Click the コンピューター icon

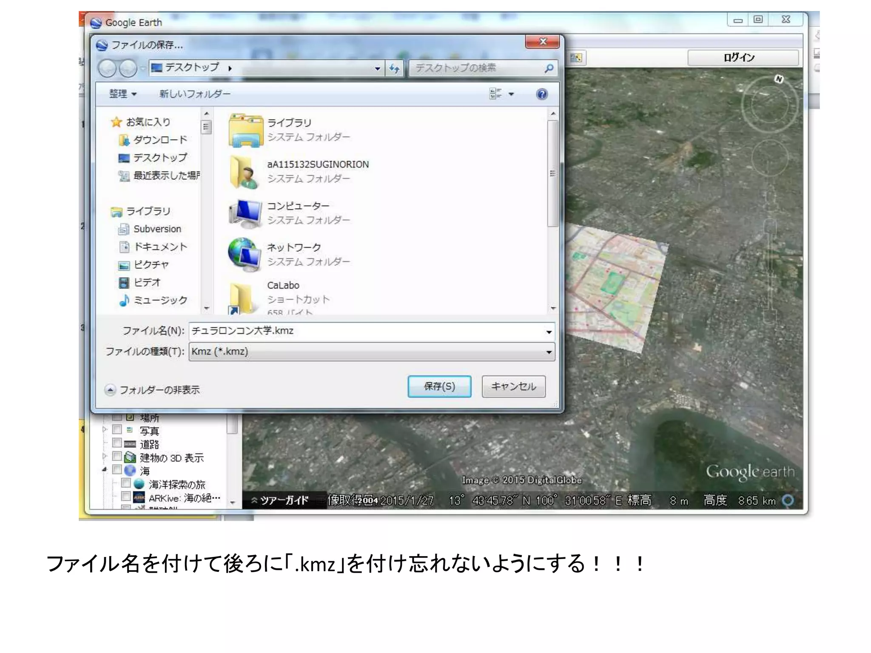tap(246, 213)
